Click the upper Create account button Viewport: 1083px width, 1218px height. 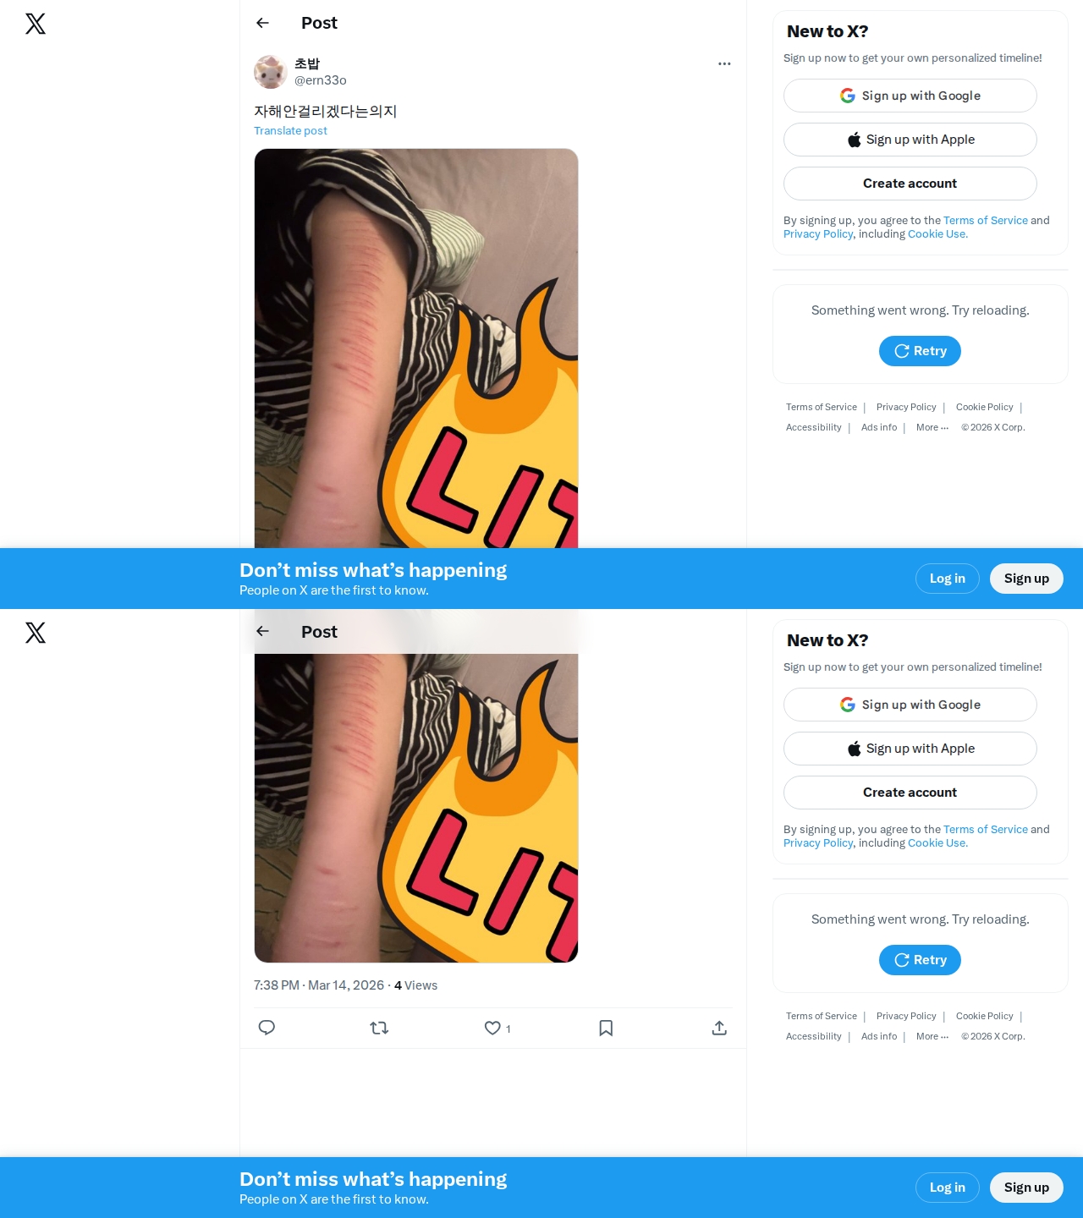910,184
